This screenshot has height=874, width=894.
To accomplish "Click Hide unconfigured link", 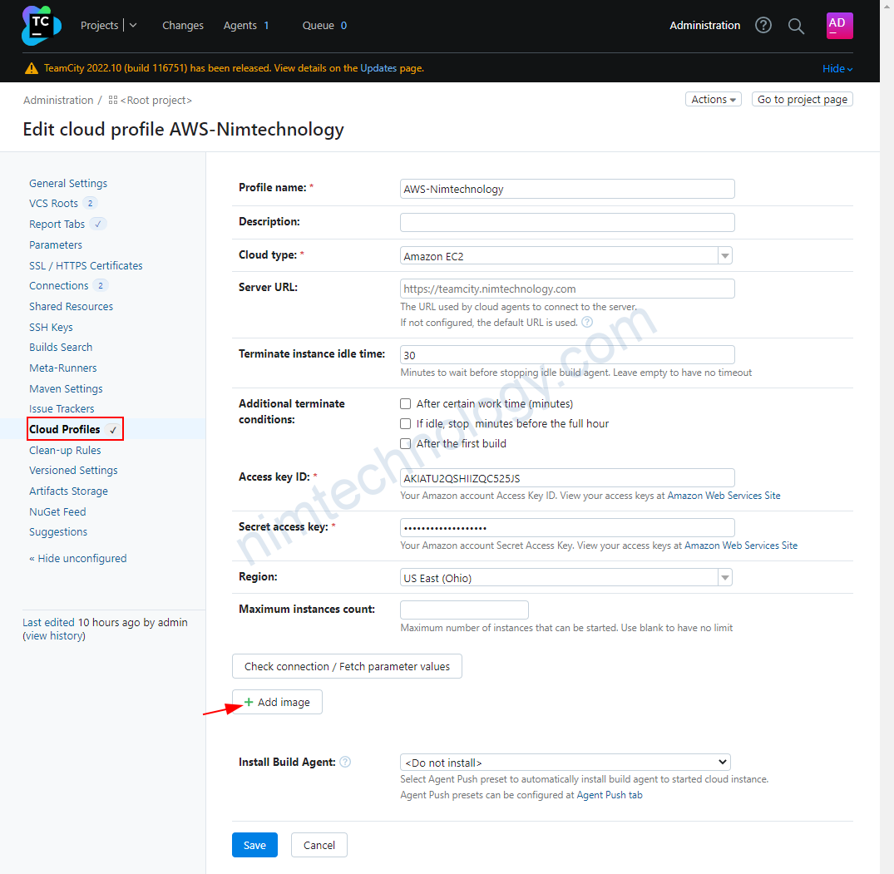I will pyautogui.click(x=78, y=558).
